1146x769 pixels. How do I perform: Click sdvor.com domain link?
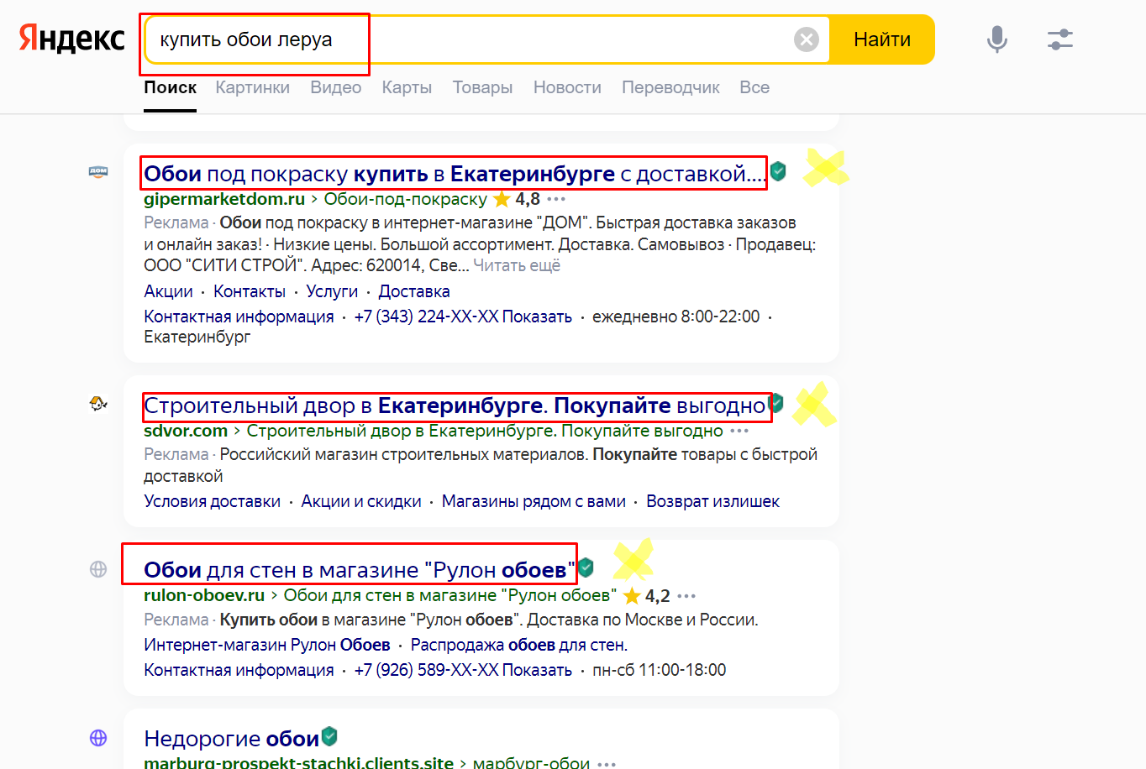[x=186, y=431]
